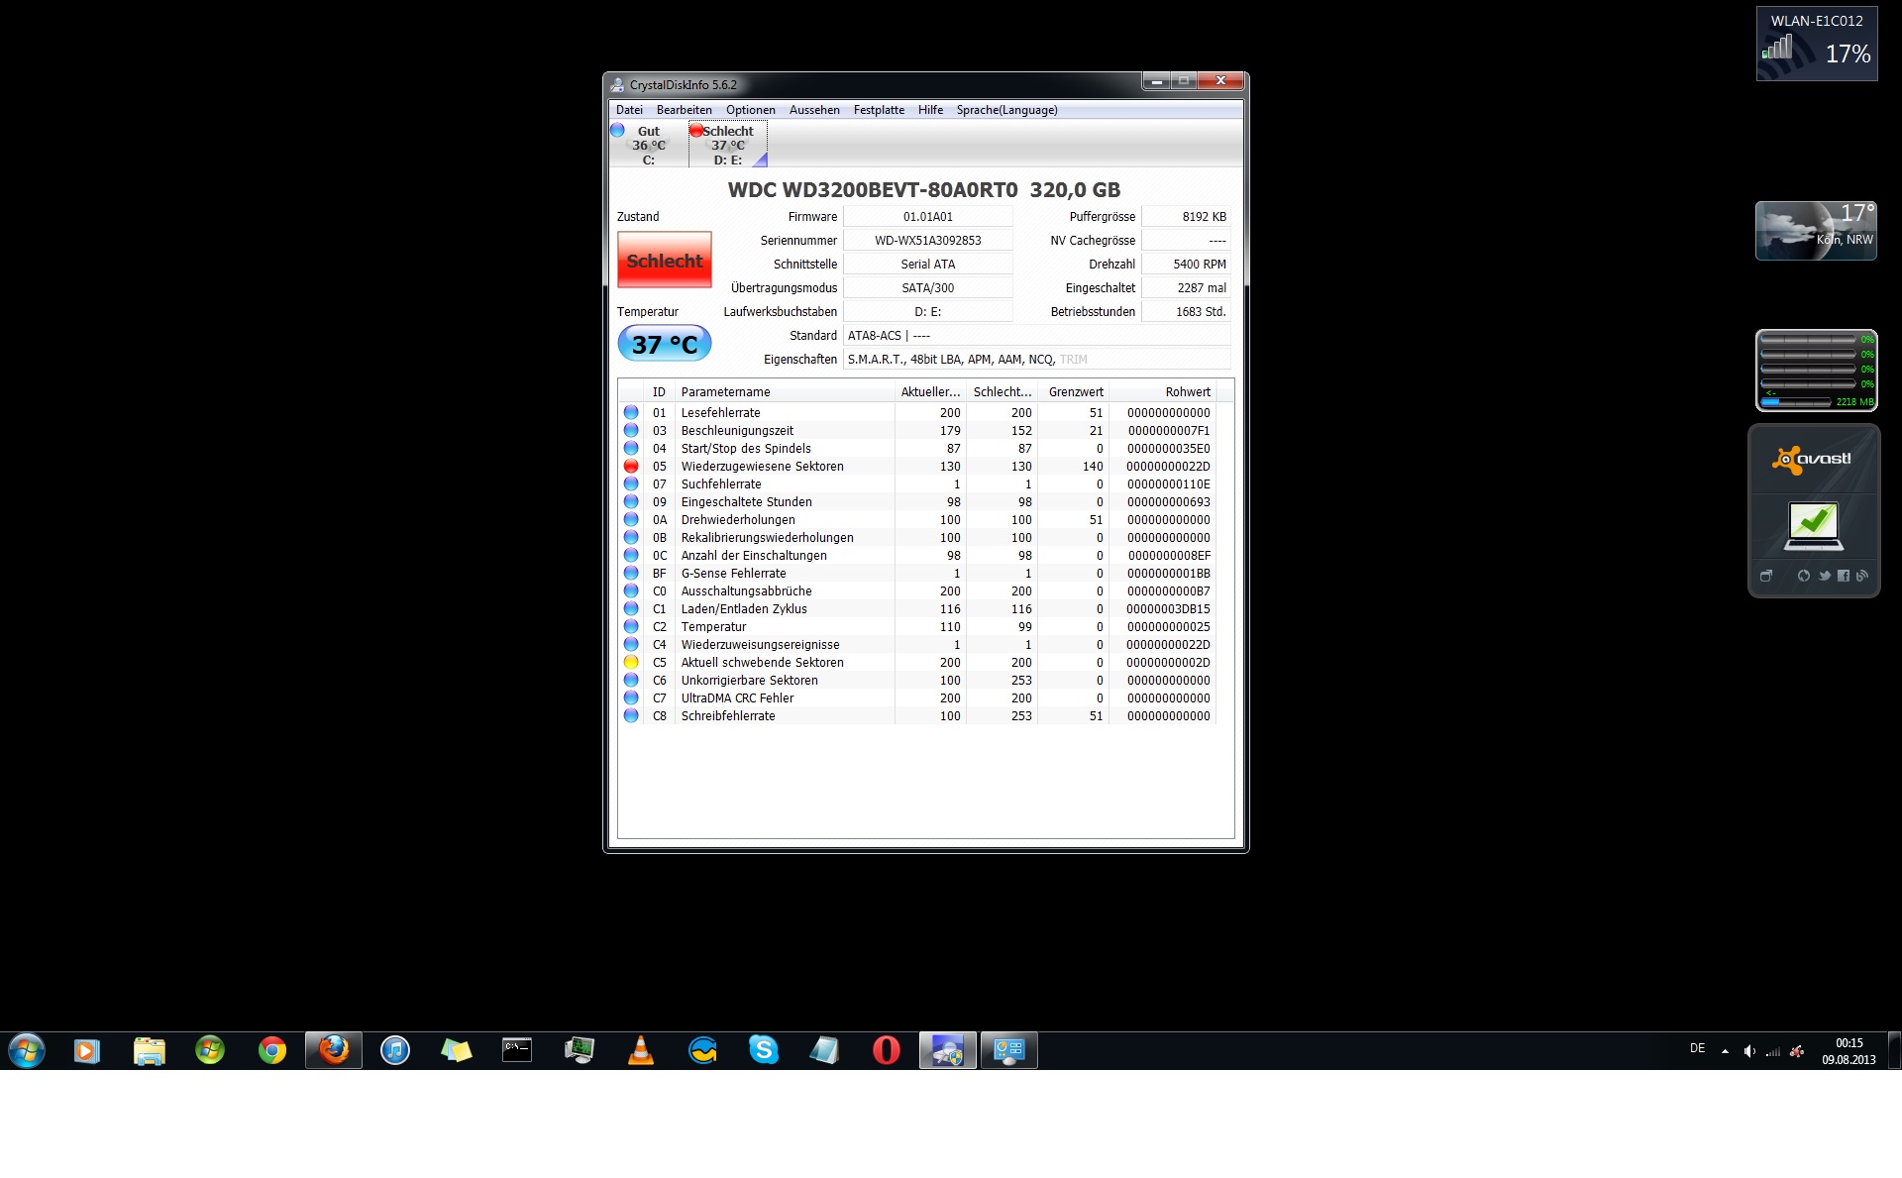
Task: Click the Windows Start button
Action: pos(27,1050)
